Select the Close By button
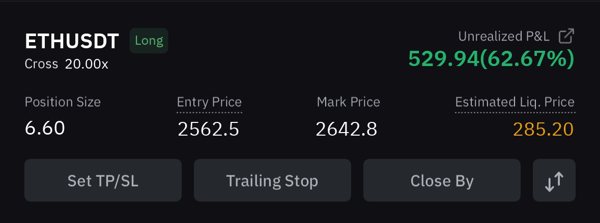 [x=442, y=180]
